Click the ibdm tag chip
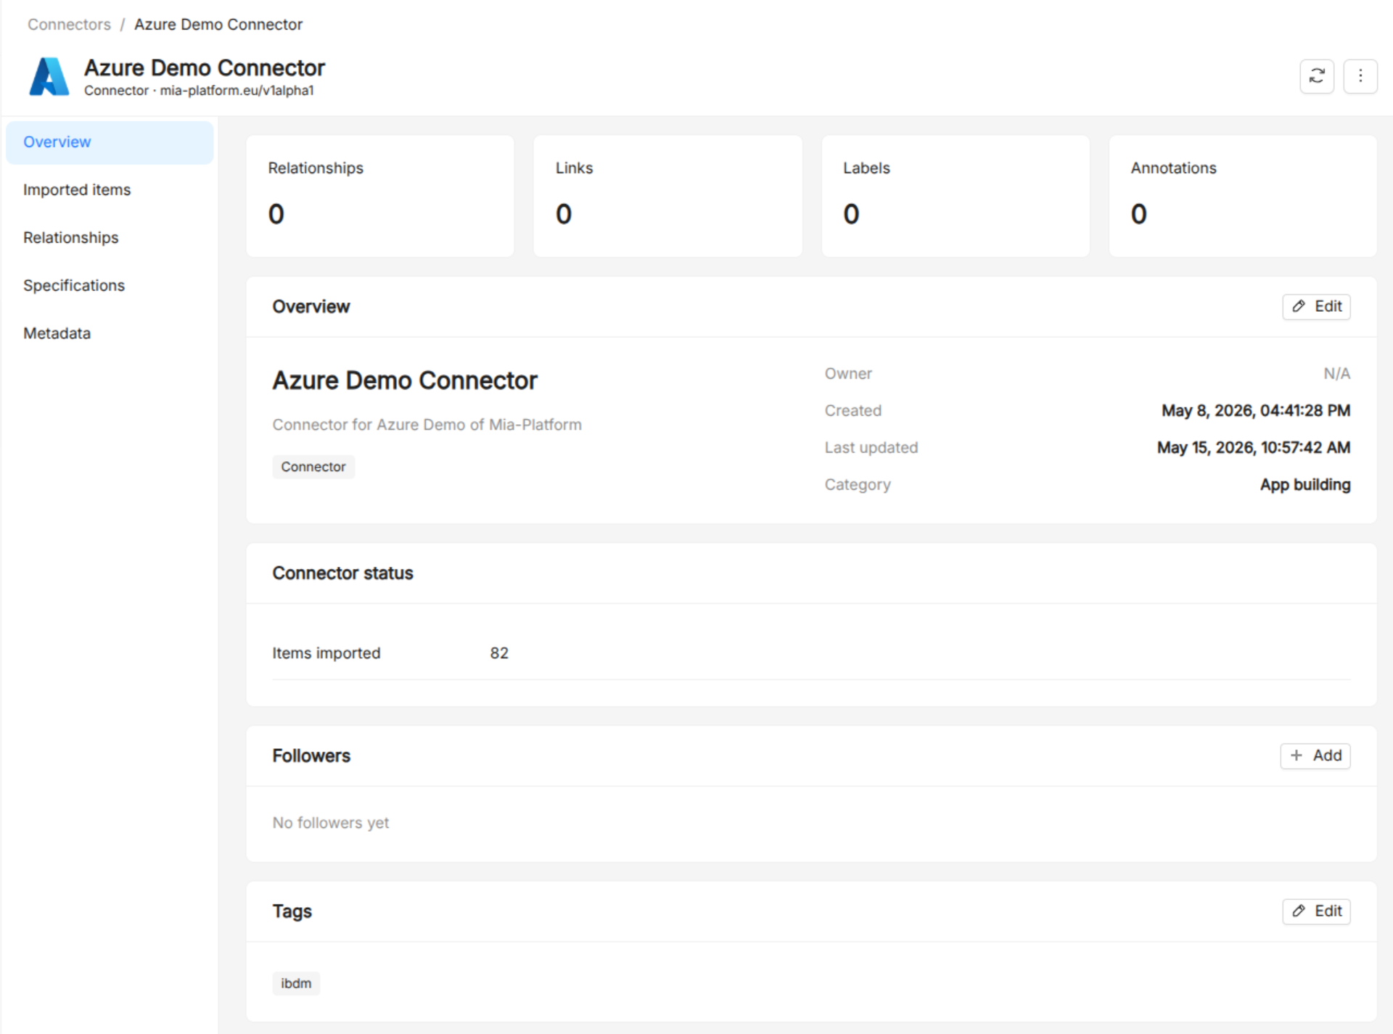1393x1034 pixels. coord(296,983)
